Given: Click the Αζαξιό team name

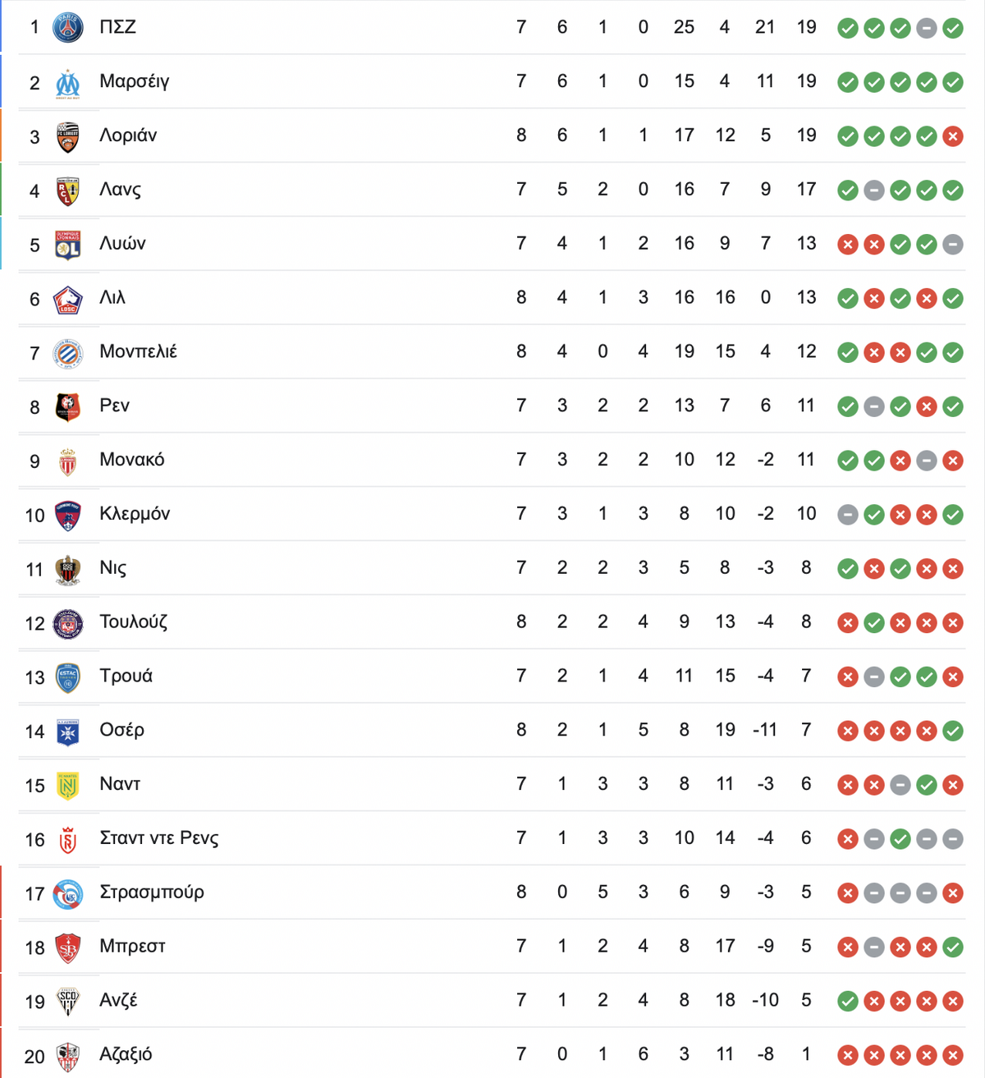Looking at the screenshot, I should [126, 1054].
